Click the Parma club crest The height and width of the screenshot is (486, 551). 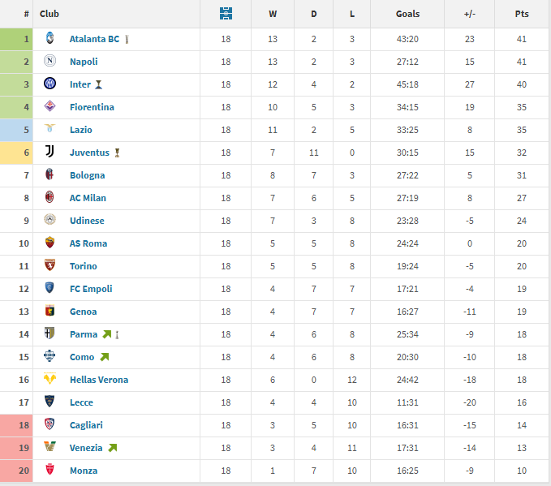coord(50,333)
